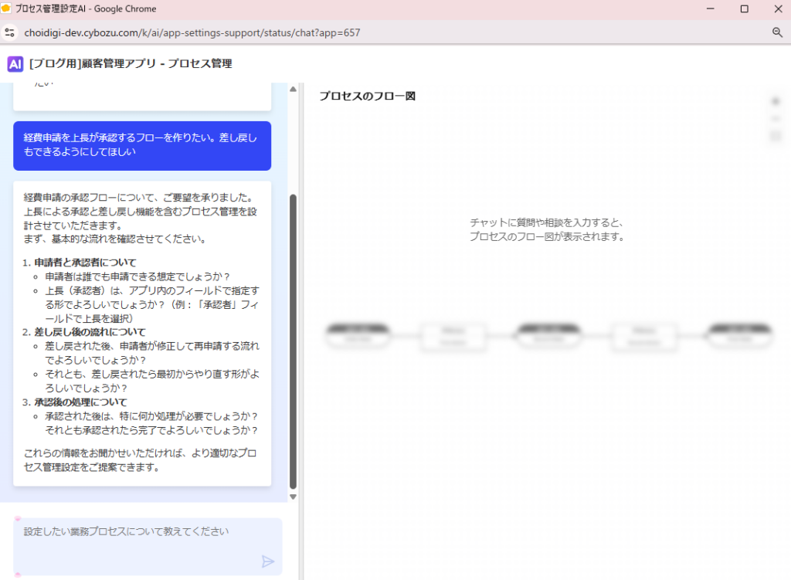Click the leftmost rounded node in flow preview
The height and width of the screenshot is (580, 791).
pos(357,334)
